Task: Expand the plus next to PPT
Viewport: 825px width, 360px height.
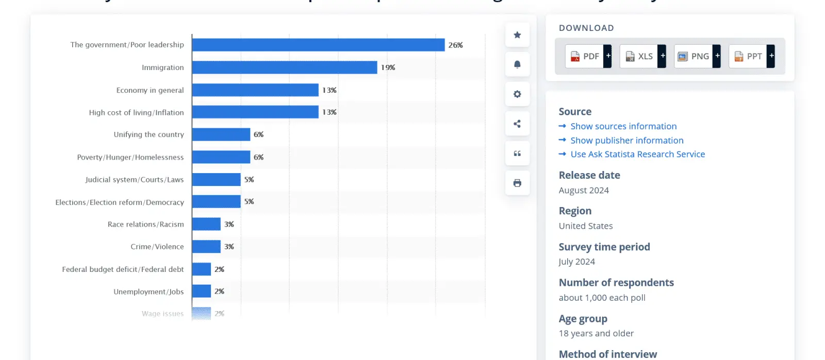Action: 771,56
